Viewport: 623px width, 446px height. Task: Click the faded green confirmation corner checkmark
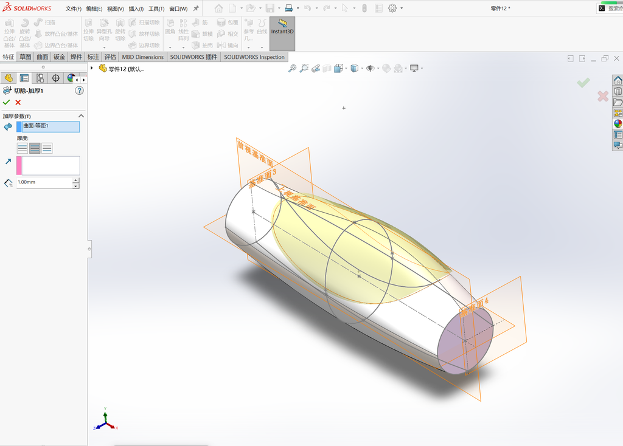point(583,83)
